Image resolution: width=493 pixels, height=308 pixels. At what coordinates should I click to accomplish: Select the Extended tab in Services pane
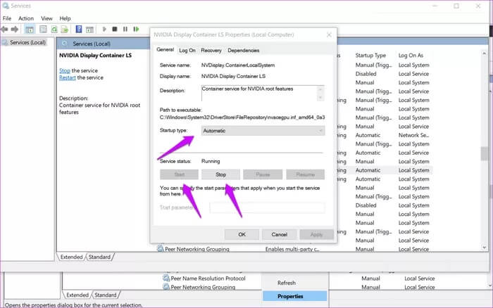tap(71, 257)
